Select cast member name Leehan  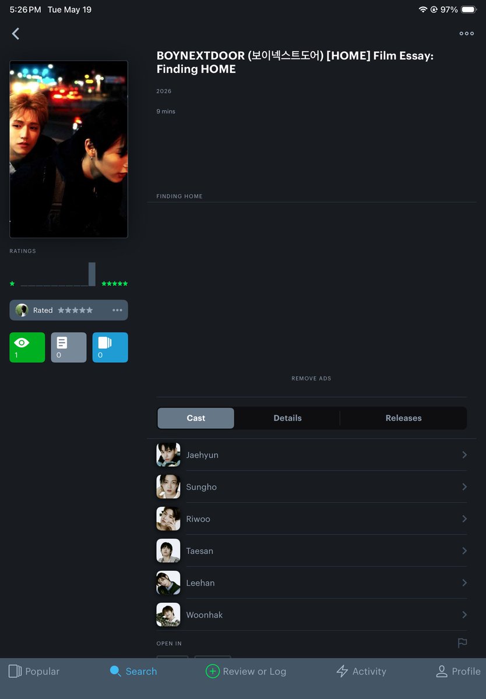[x=200, y=583]
